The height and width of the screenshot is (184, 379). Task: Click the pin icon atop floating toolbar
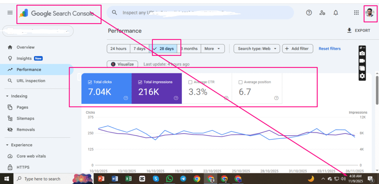[x=360, y=48]
